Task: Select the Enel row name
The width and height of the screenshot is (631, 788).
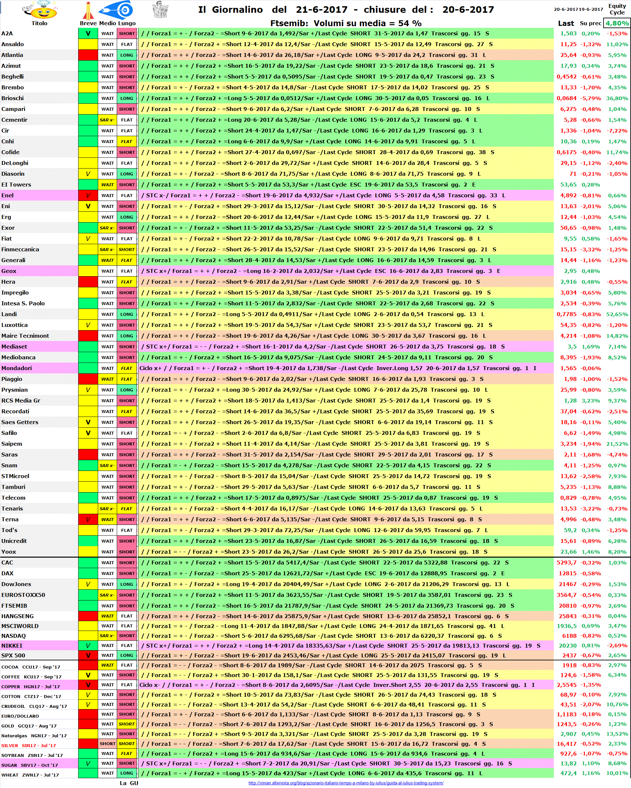Action: pos(7,195)
